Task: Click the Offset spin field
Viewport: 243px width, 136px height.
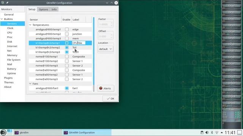Action: click(x=106, y=36)
